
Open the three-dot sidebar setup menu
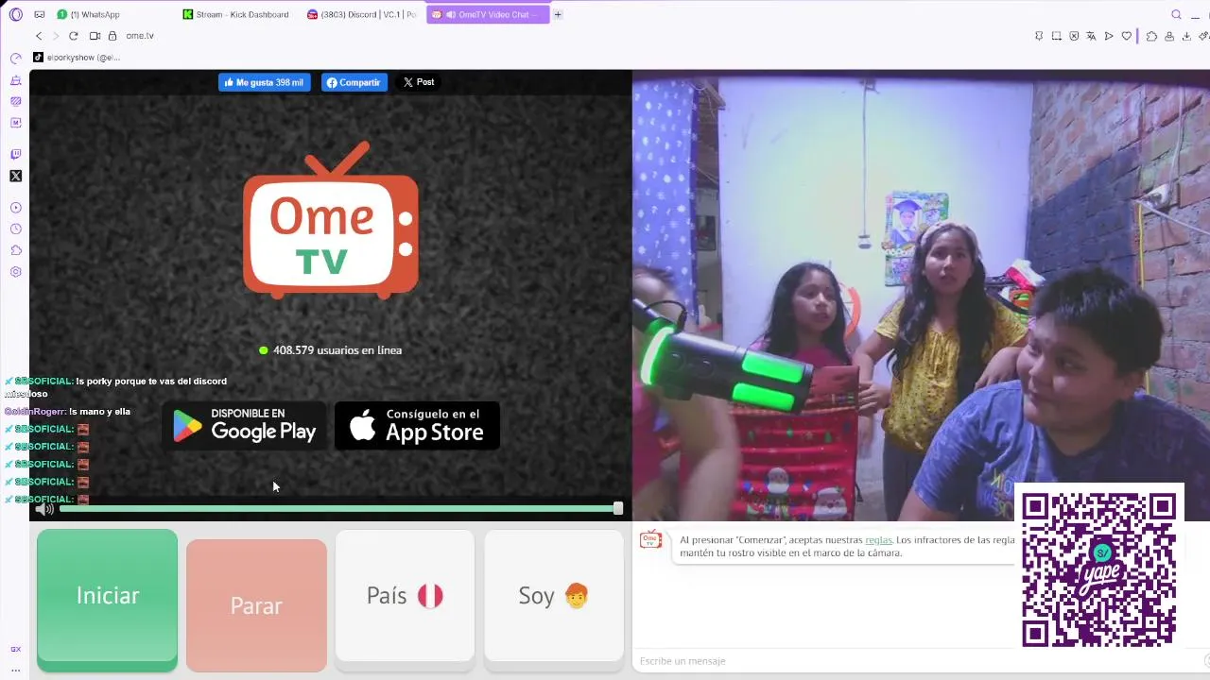point(16,669)
